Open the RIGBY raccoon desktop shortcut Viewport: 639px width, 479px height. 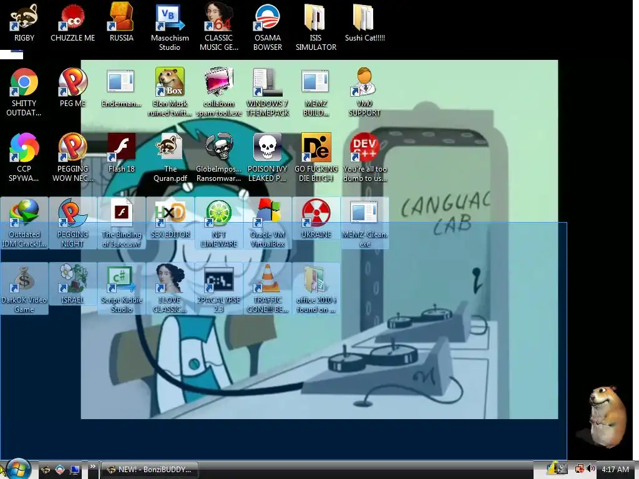click(24, 23)
